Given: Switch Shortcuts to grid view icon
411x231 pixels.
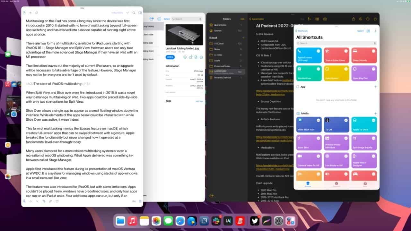Looking at the screenshot, I should 368,31.
